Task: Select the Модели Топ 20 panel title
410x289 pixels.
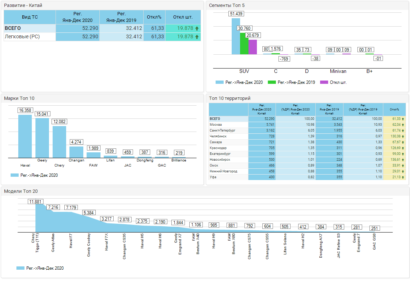Action: pos(21,191)
